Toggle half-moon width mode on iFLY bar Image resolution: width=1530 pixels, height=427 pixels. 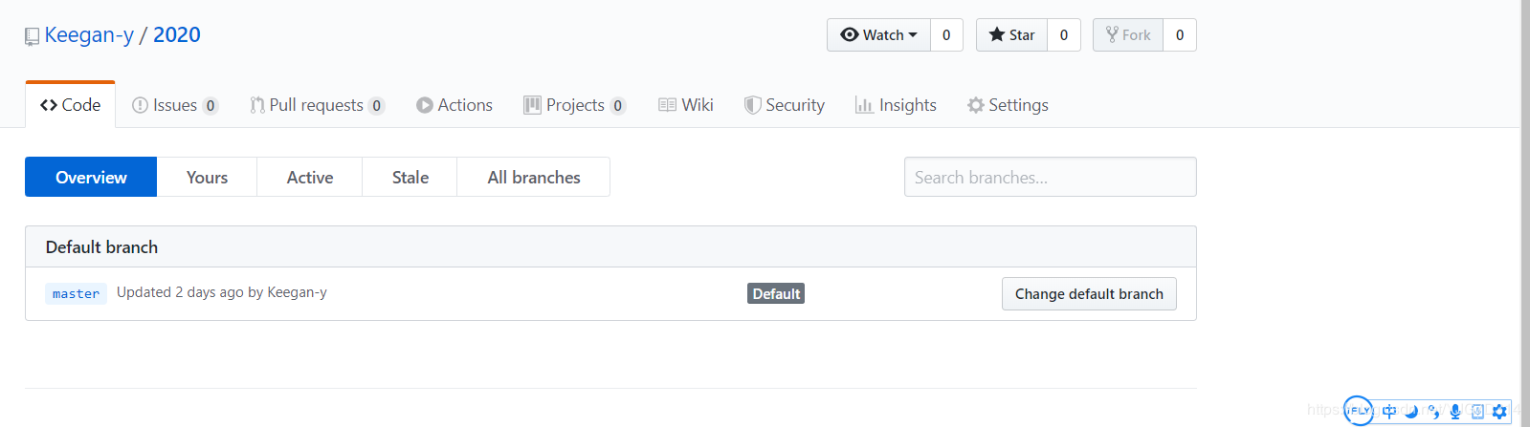(x=1411, y=412)
